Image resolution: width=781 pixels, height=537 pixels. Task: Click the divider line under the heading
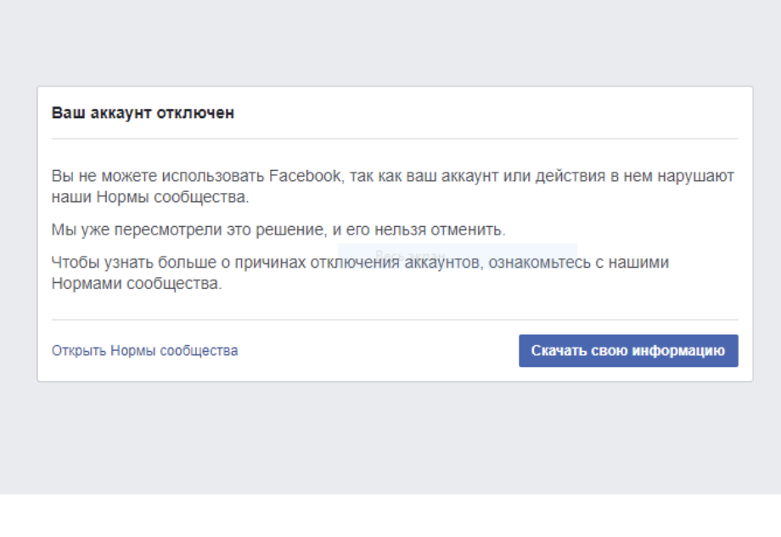click(395, 138)
